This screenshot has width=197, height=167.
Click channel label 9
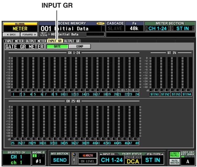coord(56,94)
